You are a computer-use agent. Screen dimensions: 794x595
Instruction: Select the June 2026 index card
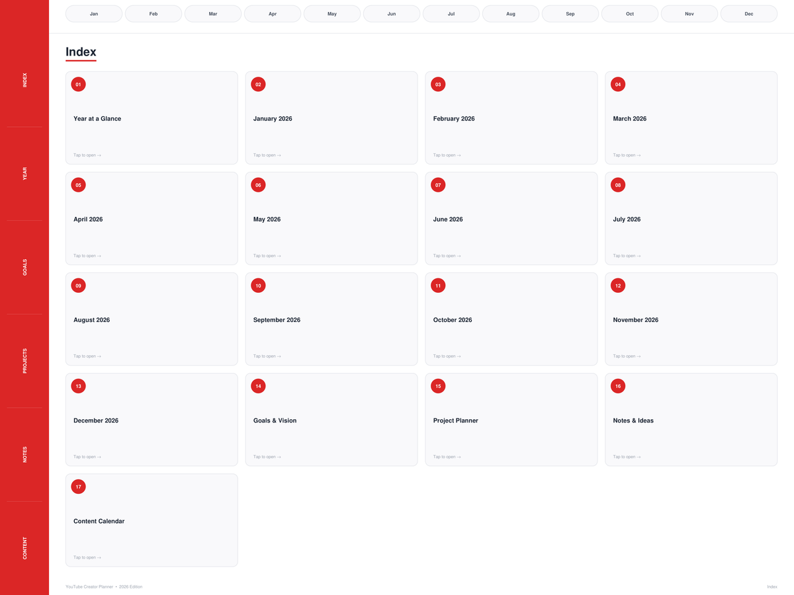click(x=511, y=218)
